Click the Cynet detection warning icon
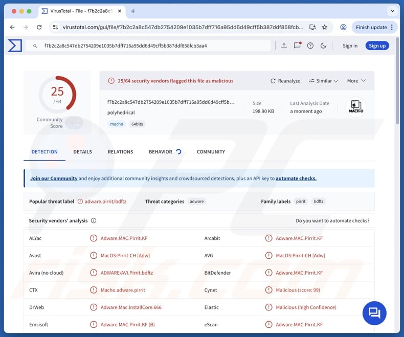Image resolution: width=404 pixels, height=337 pixels. (268, 290)
